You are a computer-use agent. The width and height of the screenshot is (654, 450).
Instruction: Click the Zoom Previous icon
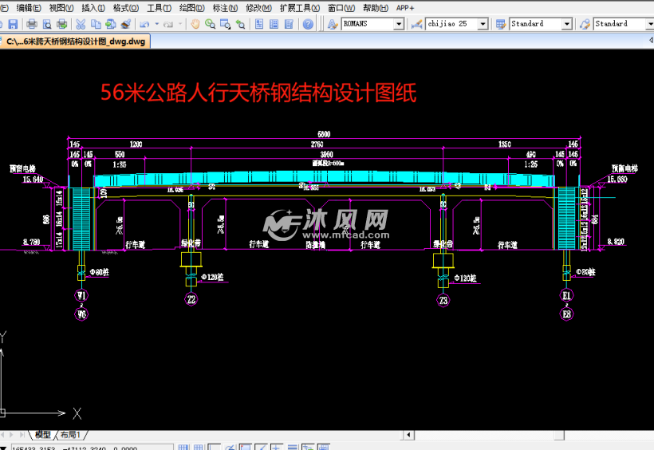(x=240, y=24)
